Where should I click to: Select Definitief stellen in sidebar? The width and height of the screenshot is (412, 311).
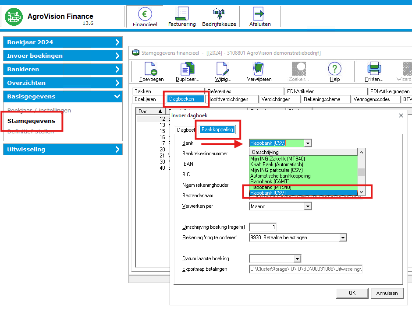click(31, 132)
